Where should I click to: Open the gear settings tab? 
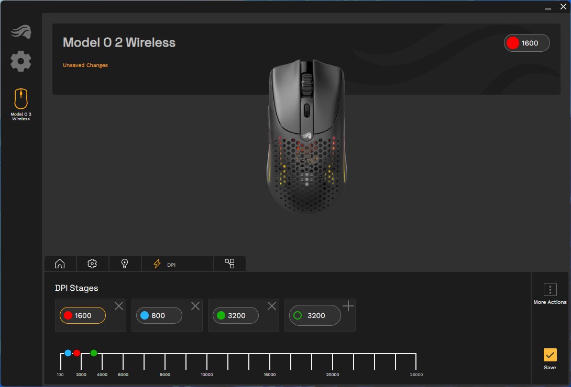click(x=92, y=264)
